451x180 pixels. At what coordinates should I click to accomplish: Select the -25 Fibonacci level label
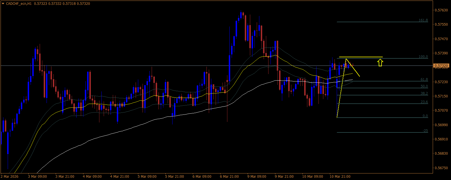[425, 131]
